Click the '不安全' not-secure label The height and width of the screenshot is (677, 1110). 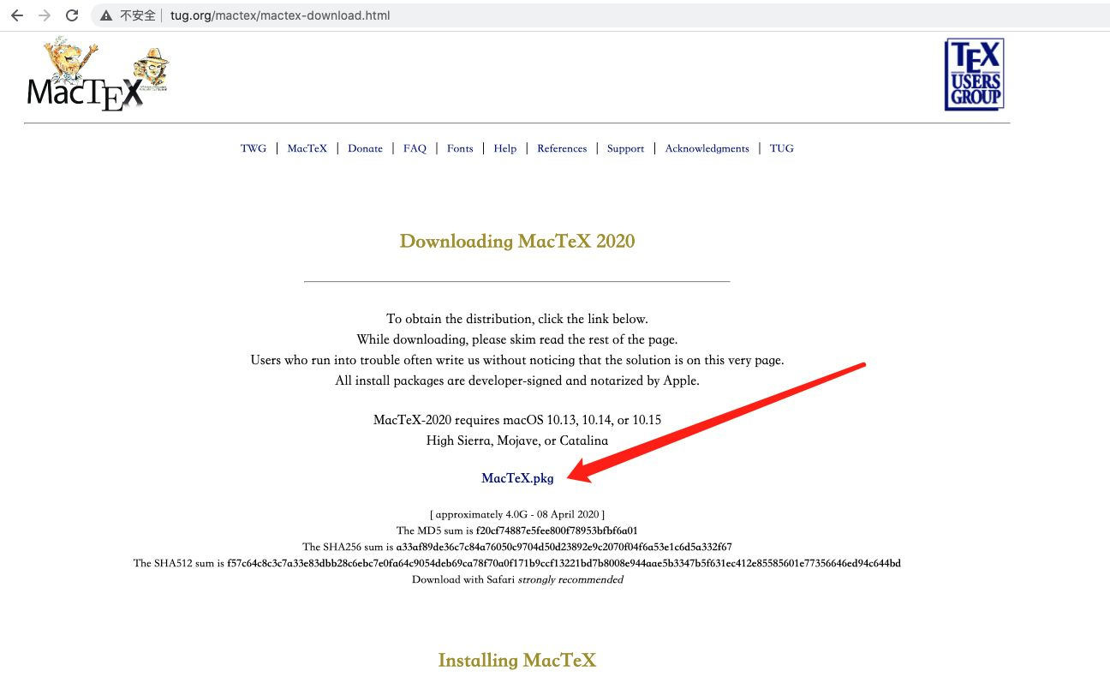138,15
